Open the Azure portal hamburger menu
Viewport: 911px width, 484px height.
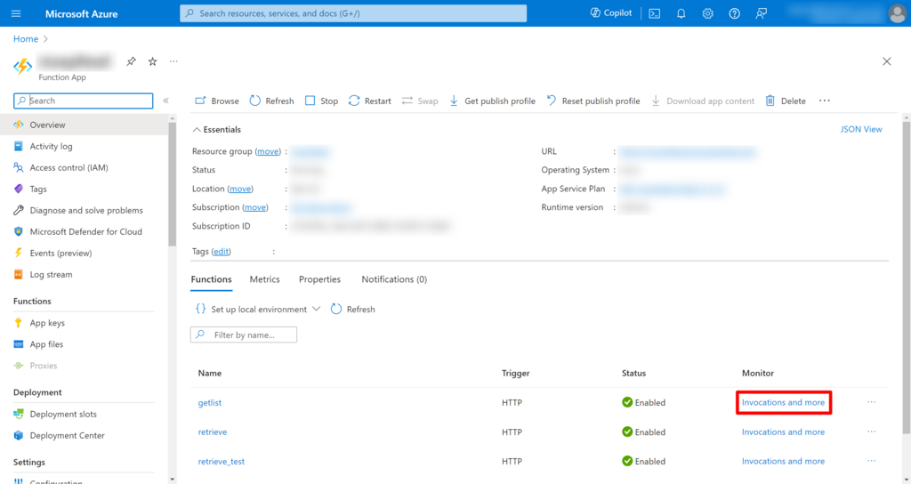[16, 13]
